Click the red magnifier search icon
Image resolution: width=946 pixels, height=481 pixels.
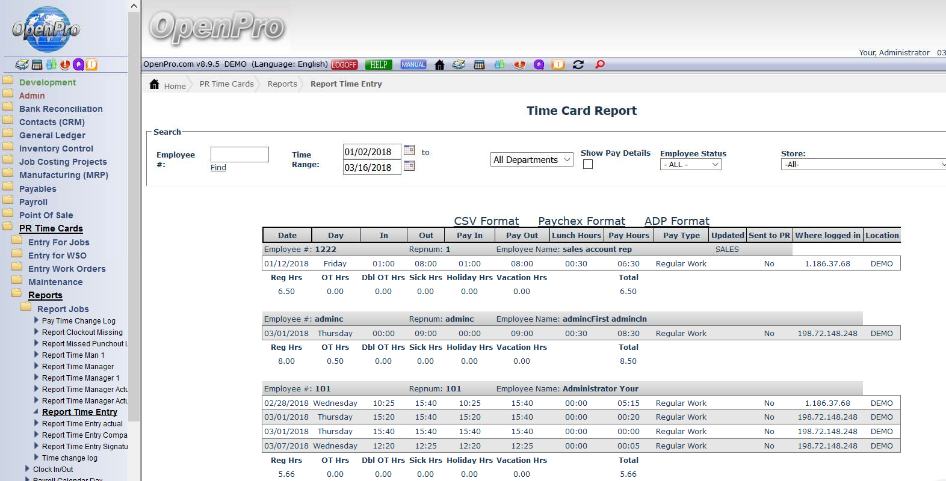click(x=599, y=65)
